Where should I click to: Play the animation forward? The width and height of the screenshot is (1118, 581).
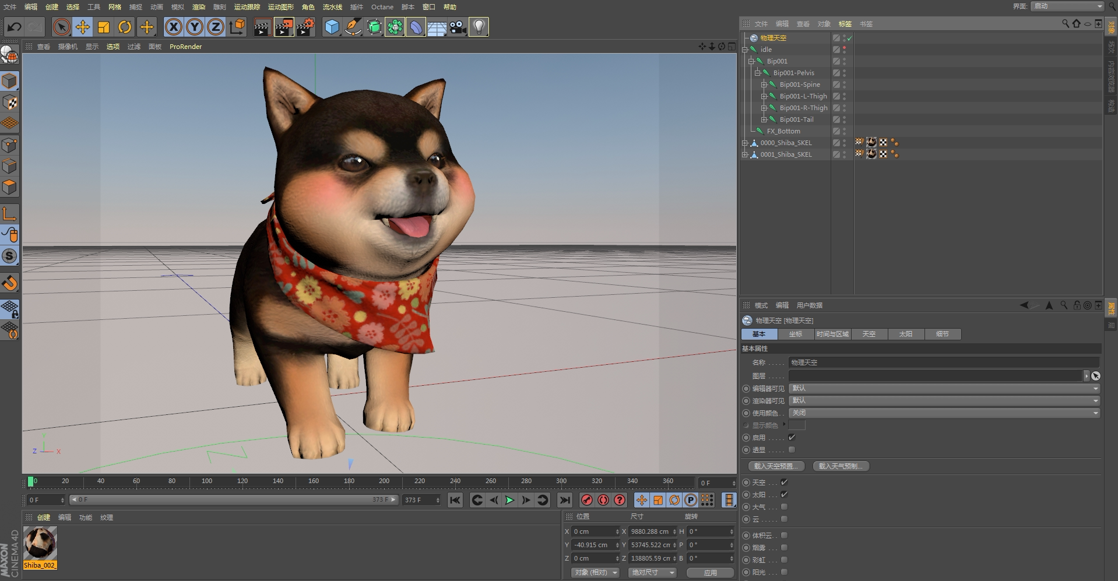(509, 500)
